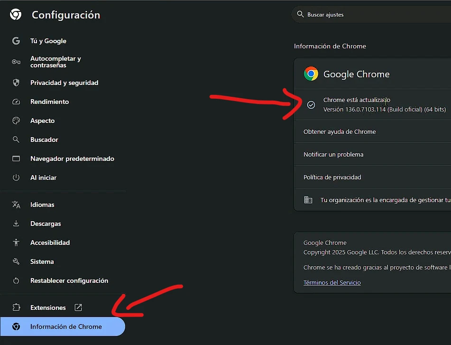Click the shield icon for Privacidad y seguridad
Viewport: 451px width, 345px height.
coord(16,83)
